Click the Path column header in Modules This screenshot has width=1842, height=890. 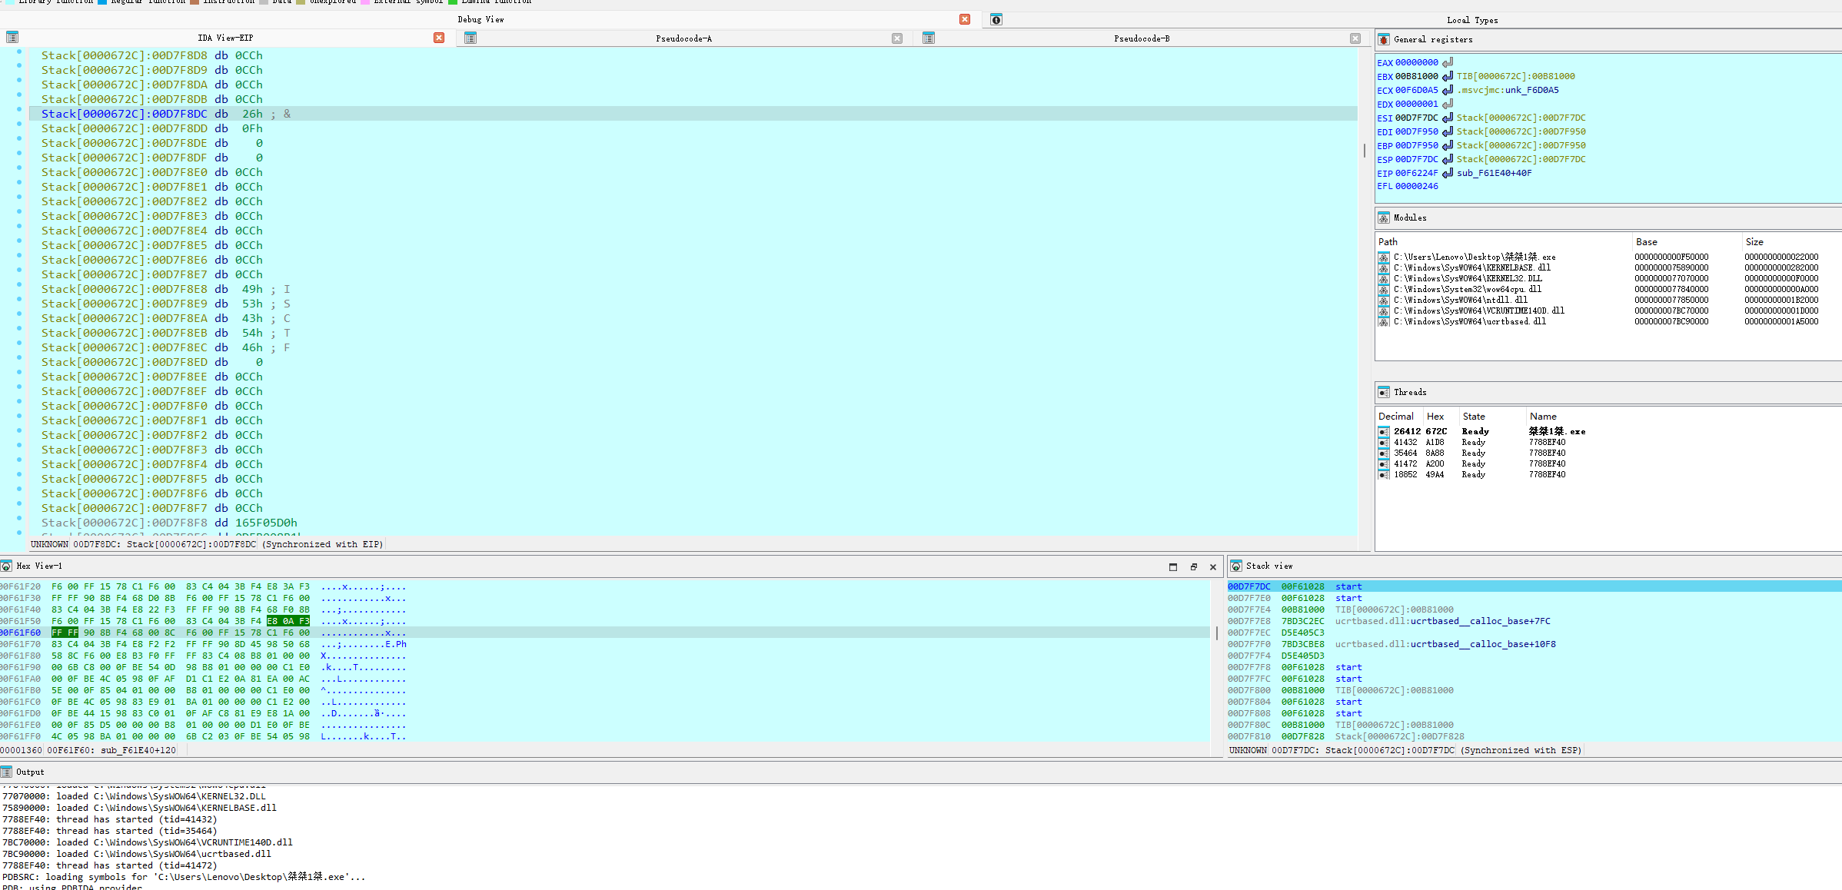(1503, 242)
